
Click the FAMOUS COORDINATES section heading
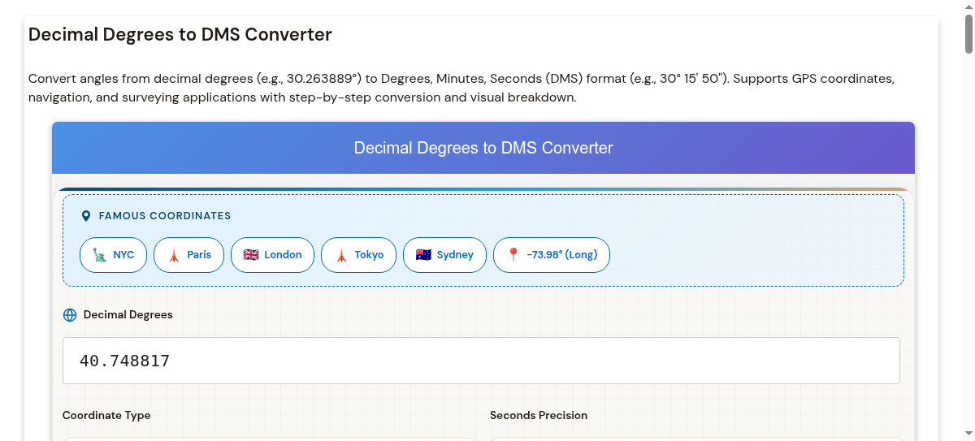tap(165, 216)
